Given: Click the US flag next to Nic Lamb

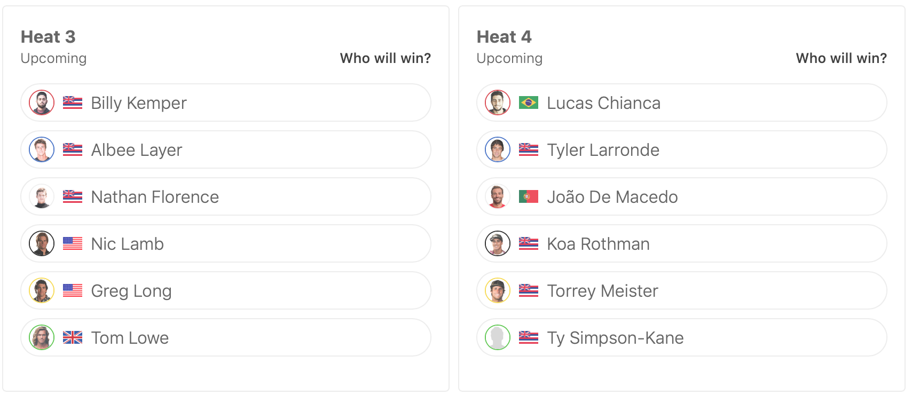Looking at the screenshot, I should [x=73, y=243].
